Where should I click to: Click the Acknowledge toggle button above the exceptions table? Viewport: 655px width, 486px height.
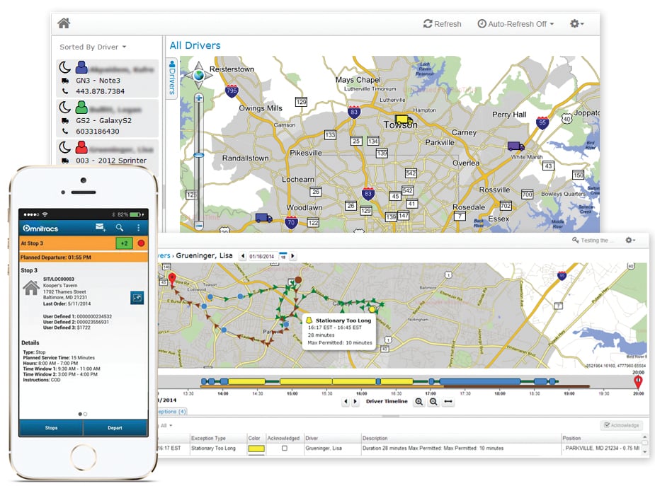click(x=620, y=425)
